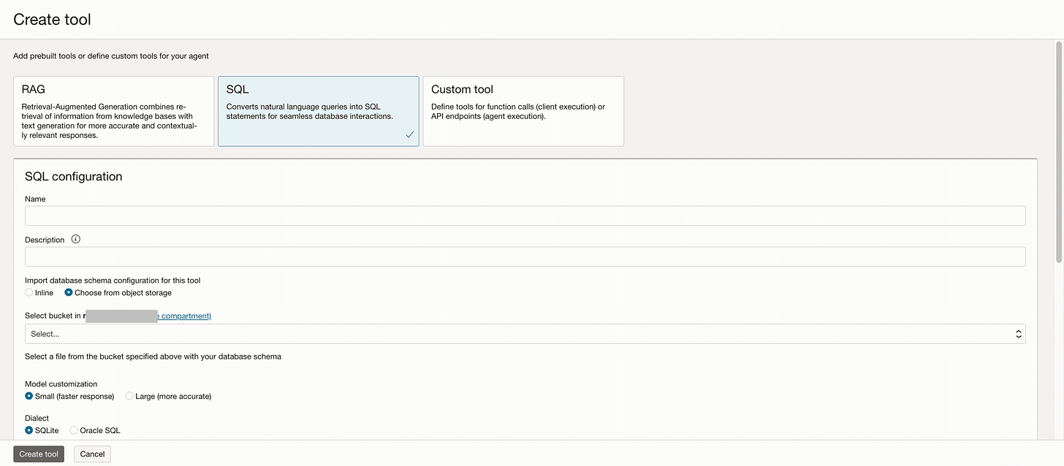Focus the Description input field
Viewport: 1064px width, 466px height.
point(525,256)
